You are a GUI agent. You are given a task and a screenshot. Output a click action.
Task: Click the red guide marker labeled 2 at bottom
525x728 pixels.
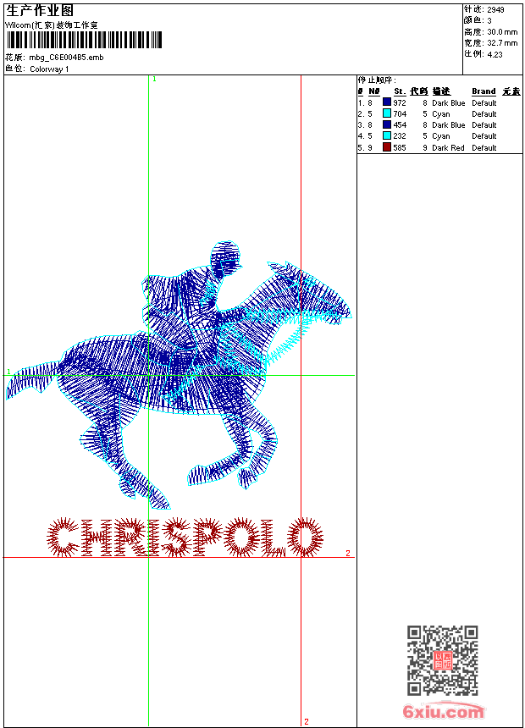(x=307, y=721)
